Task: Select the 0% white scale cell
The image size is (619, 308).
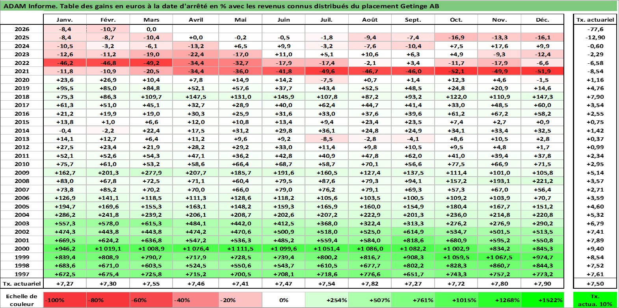Action: (284, 300)
